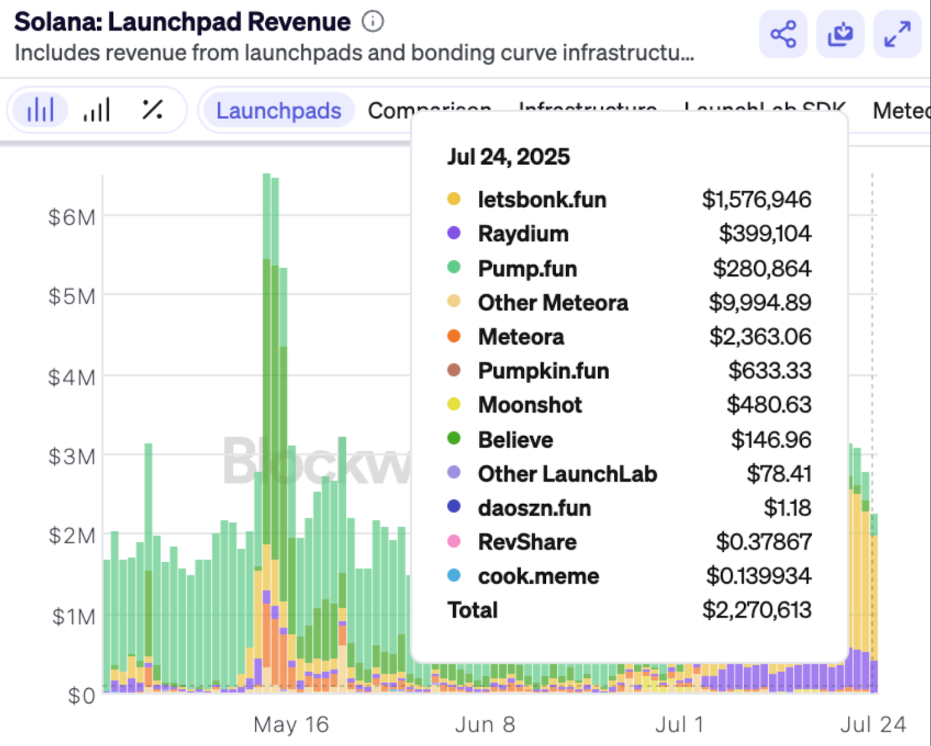Click the letsbonk.fun yellow legend dot
Screen dimensions: 931x746
[x=454, y=199]
